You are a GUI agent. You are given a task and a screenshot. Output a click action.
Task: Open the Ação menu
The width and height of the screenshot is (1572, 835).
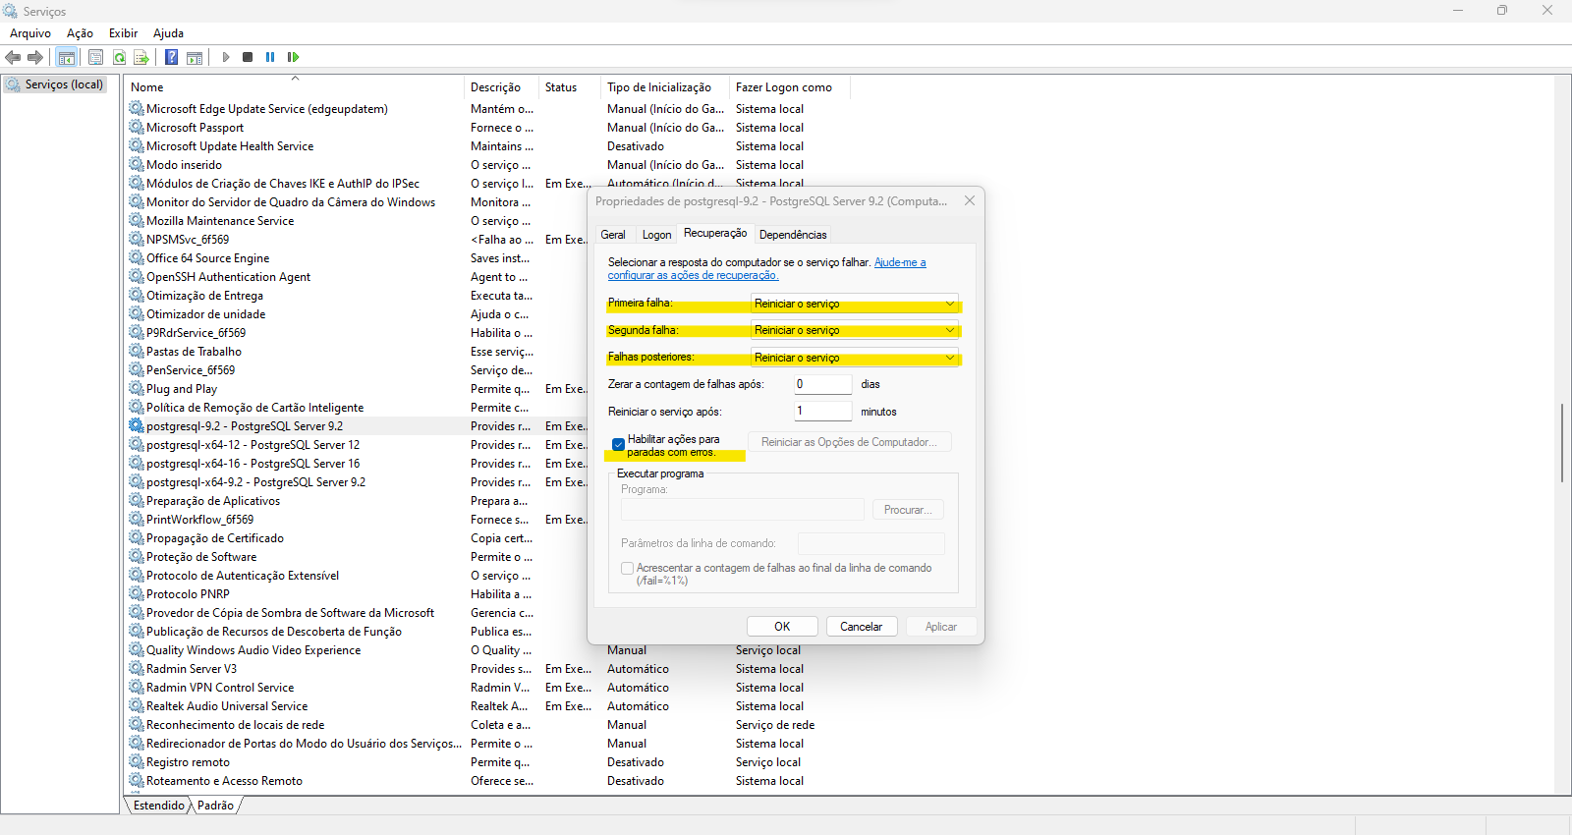(x=80, y=33)
